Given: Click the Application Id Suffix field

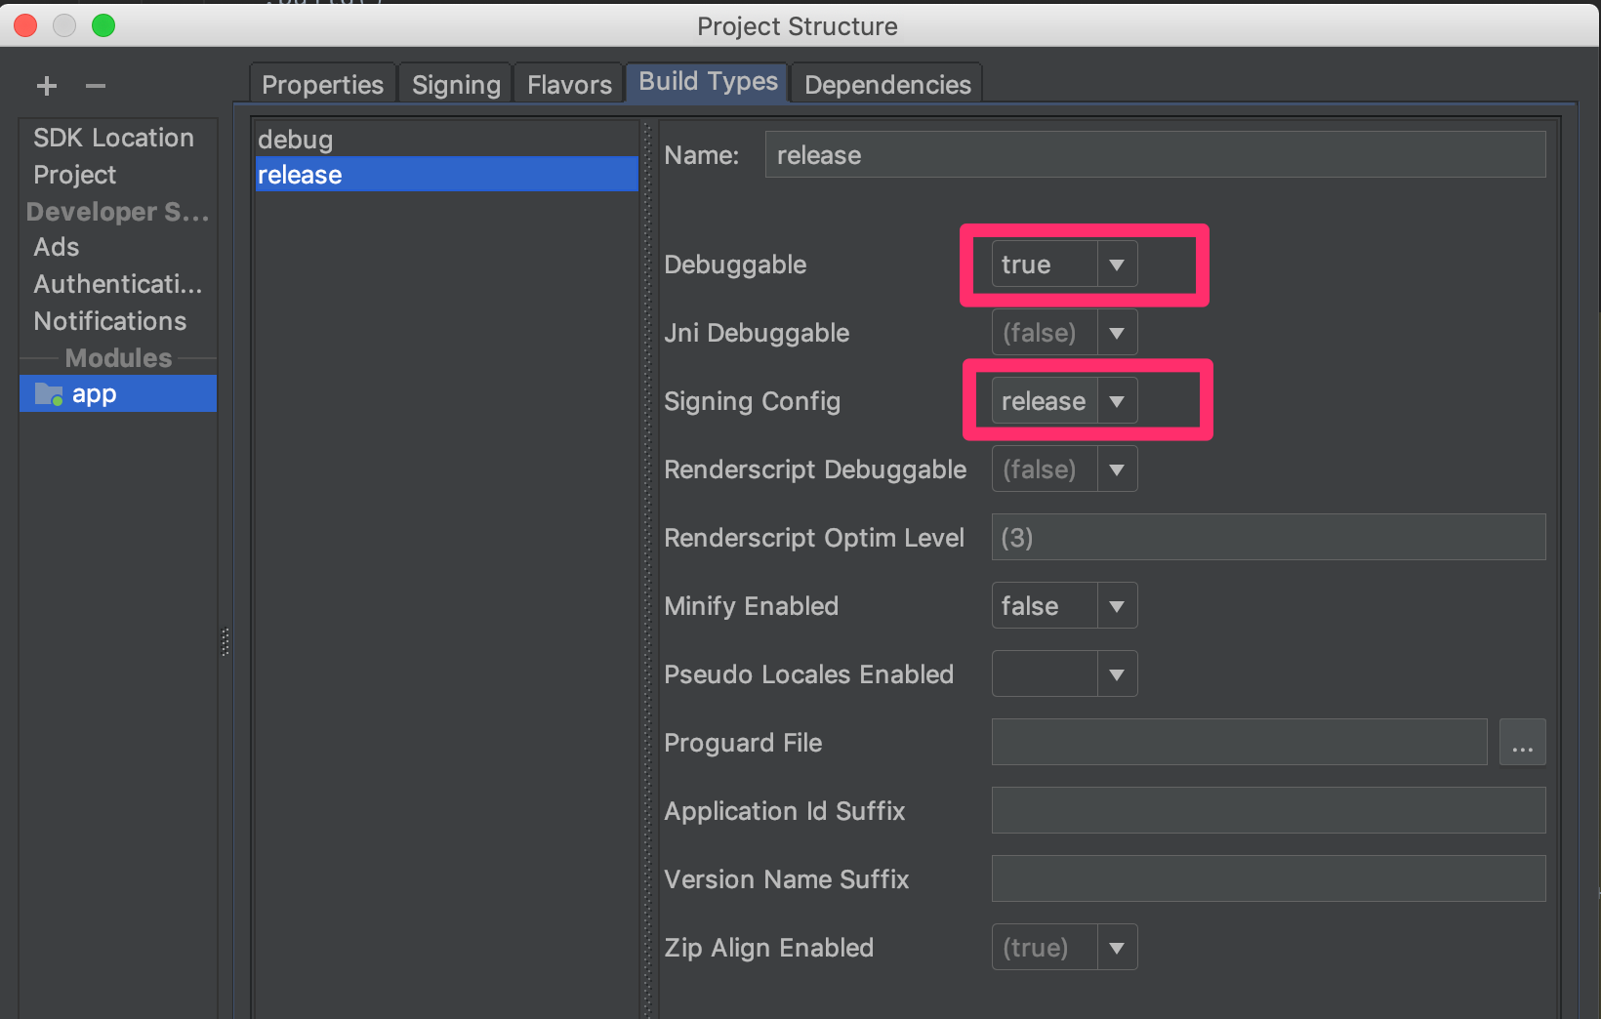Looking at the screenshot, I should [1268, 811].
